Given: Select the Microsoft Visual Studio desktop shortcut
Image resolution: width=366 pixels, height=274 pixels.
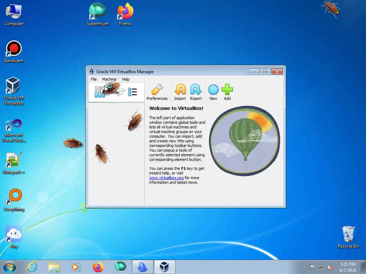Looking at the screenshot, I should click(14, 131).
